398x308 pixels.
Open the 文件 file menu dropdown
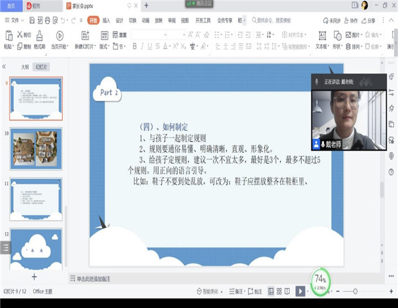(x=14, y=20)
